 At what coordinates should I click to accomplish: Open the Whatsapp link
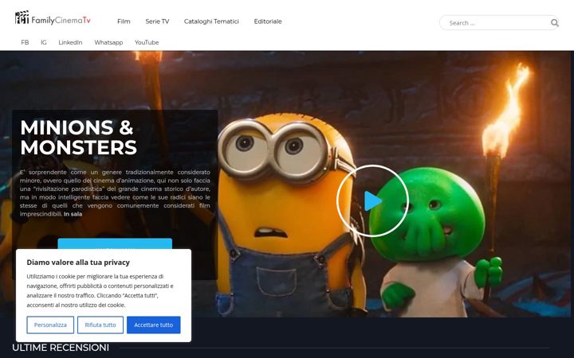108,42
